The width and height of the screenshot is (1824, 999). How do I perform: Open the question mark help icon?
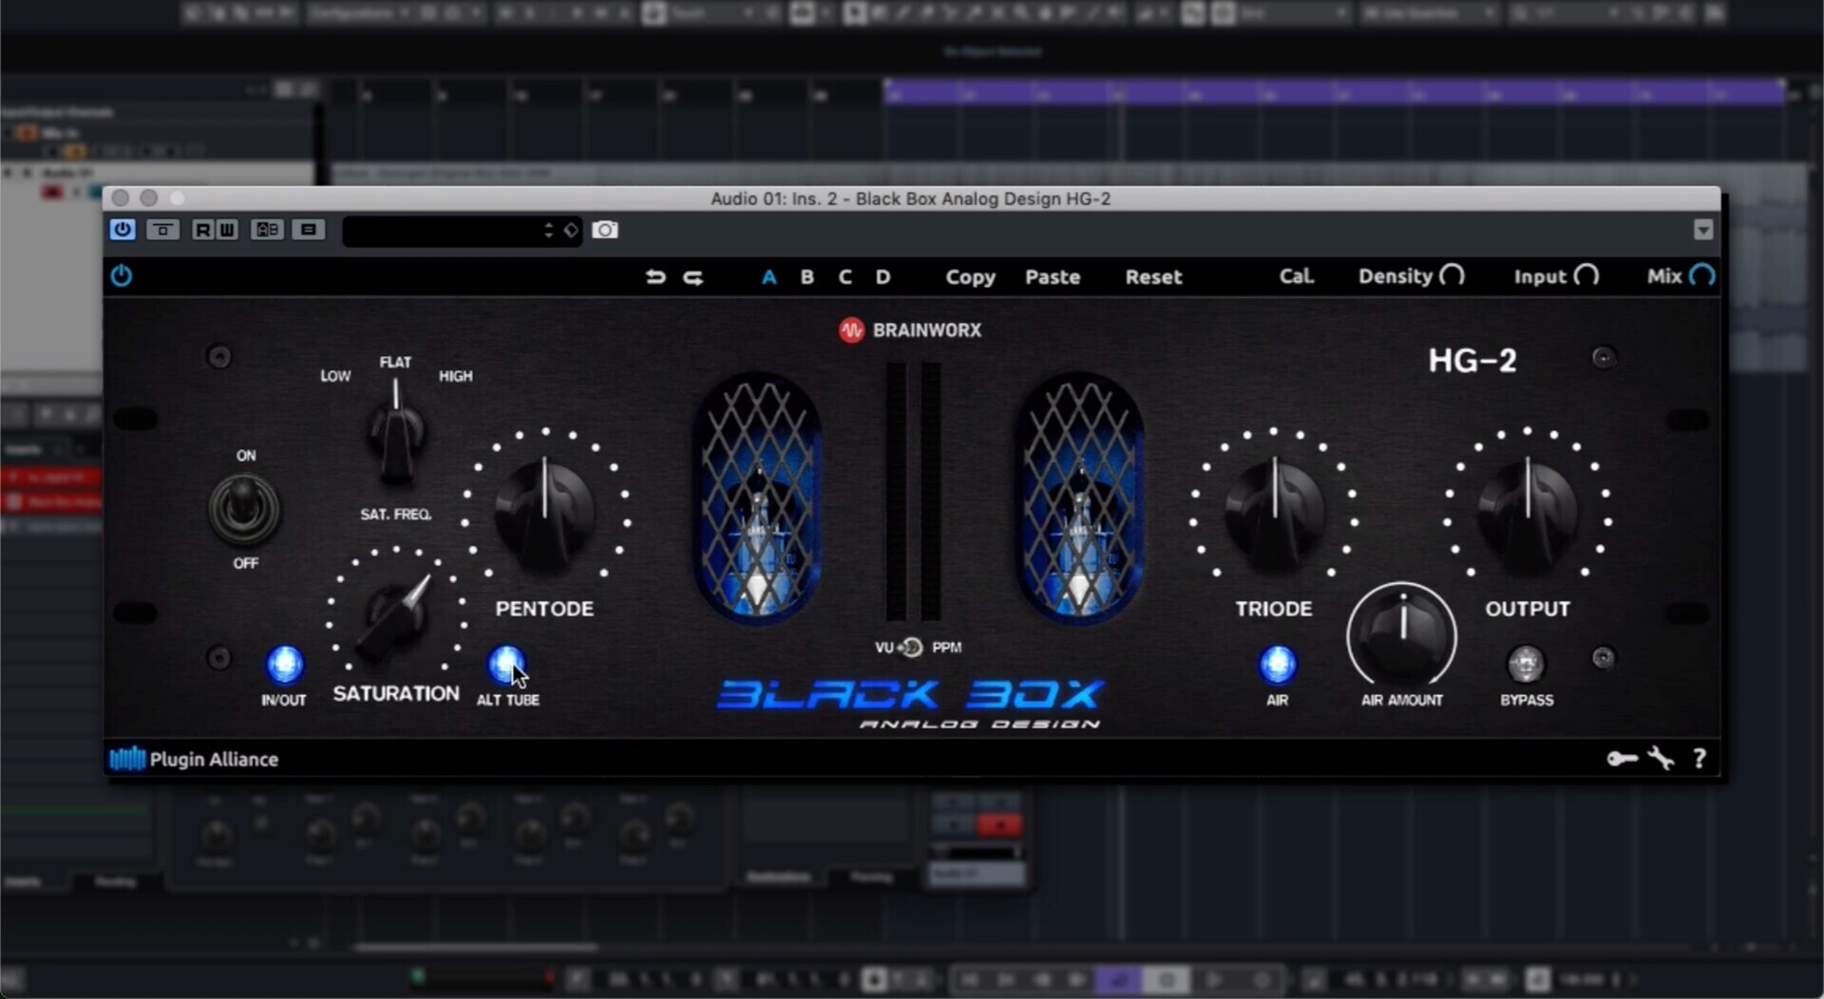[1700, 758]
